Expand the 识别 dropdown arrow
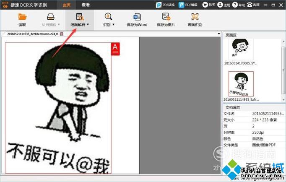The image size is (286, 182). pyautogui.click(x=114, y=24)
